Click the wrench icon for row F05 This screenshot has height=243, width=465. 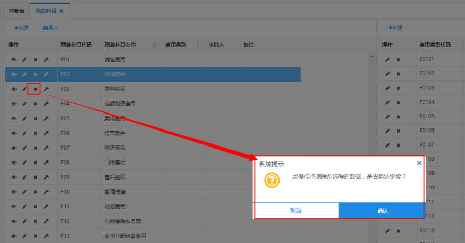point(46,119)
